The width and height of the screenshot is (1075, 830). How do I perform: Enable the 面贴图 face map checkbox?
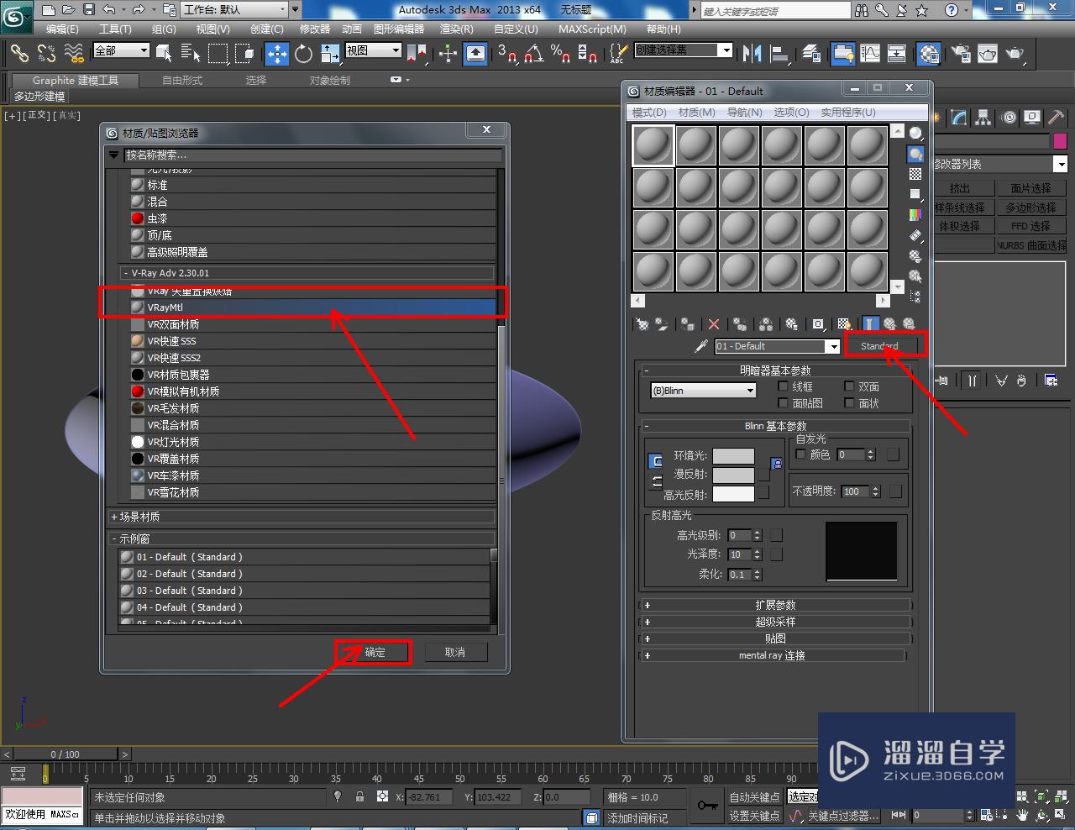tap(783, 403)
